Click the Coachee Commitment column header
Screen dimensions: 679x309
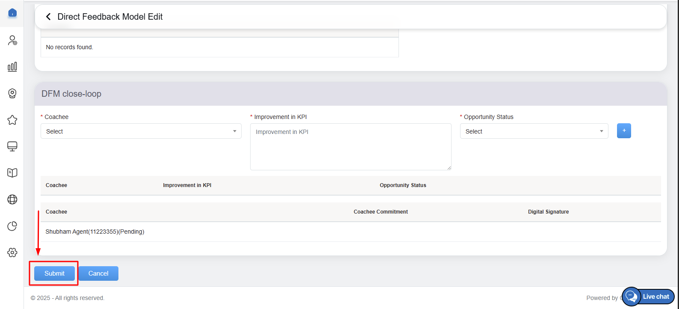[x=381, y=212]
